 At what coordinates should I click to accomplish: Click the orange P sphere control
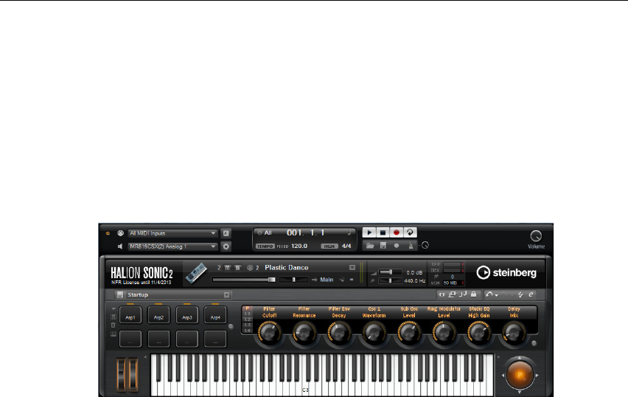[520, 376]
